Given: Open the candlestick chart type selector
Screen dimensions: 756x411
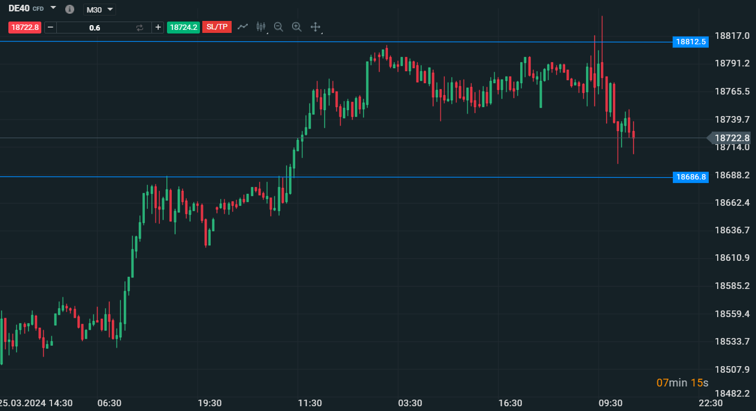Looking at the screenshot, I should coord(260,27).
